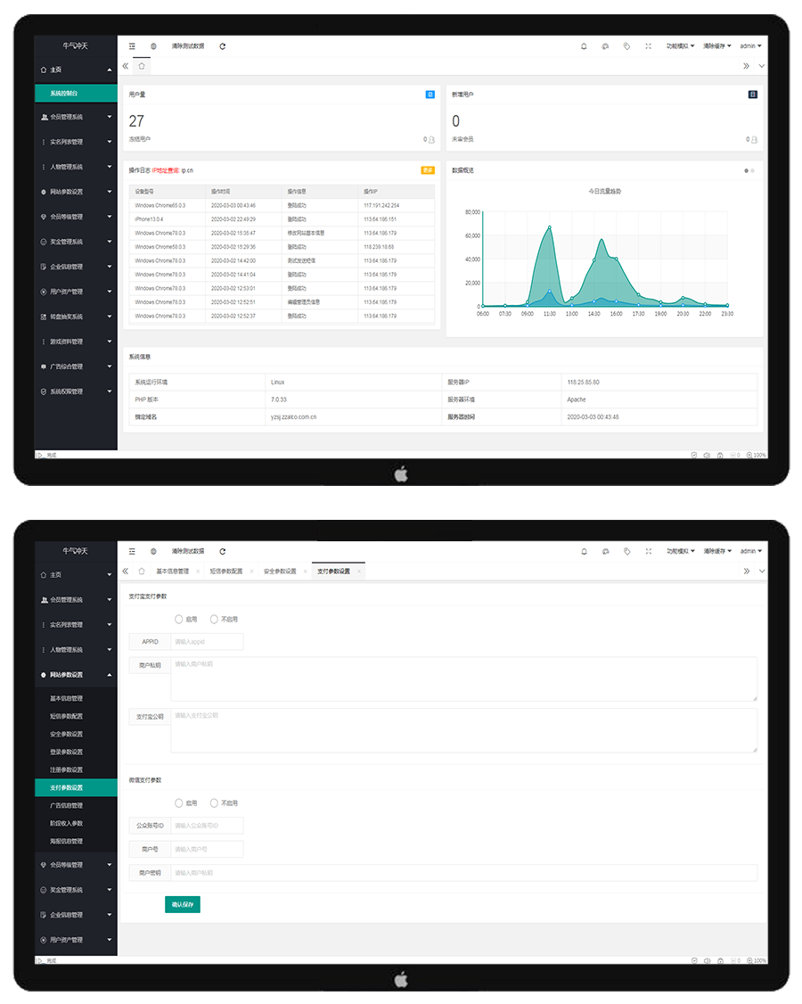
Task: Click left double-chevron on payment settings tab bar
Action: tap(126, 572)
